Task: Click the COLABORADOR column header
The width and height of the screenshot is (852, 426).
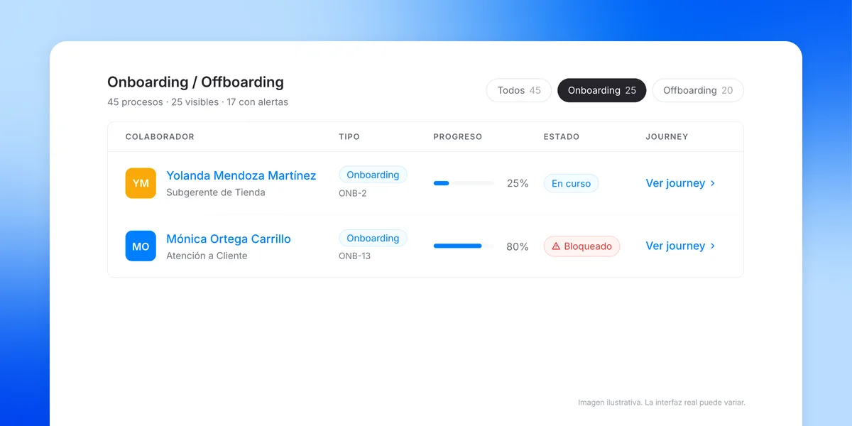Action: pyautogui.click(x=160, y=136)
